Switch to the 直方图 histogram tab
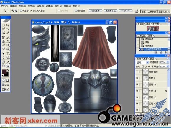This screenshot has width=171, height=128. pos(156,24)
